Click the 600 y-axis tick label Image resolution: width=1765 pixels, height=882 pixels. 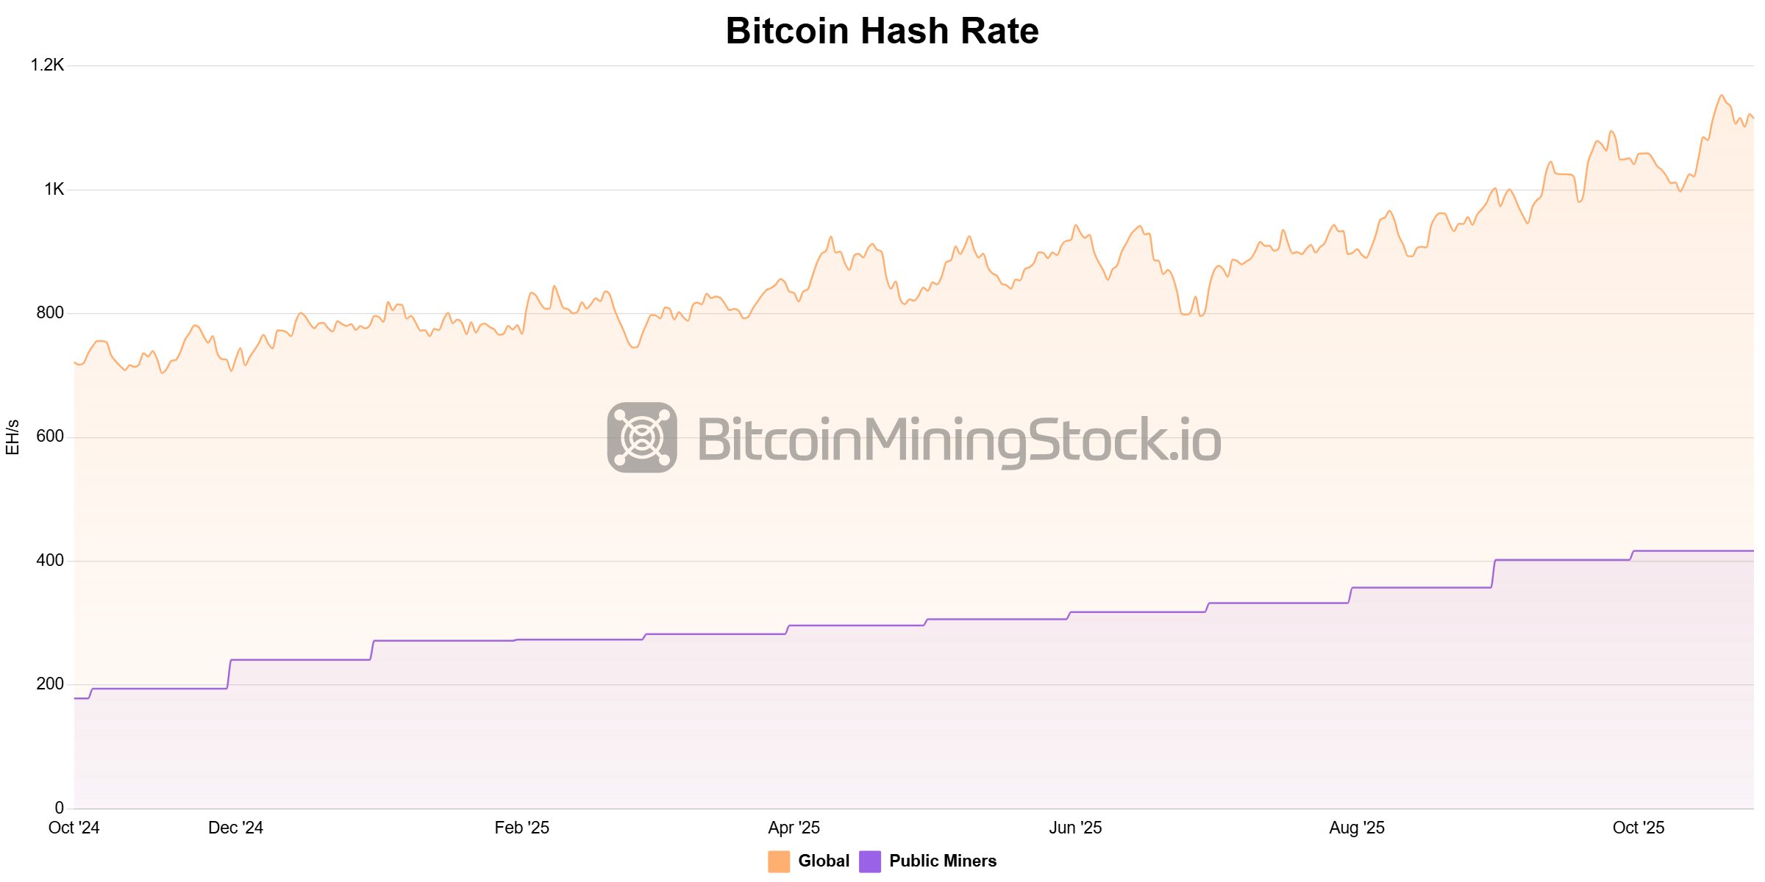(50, 437)
